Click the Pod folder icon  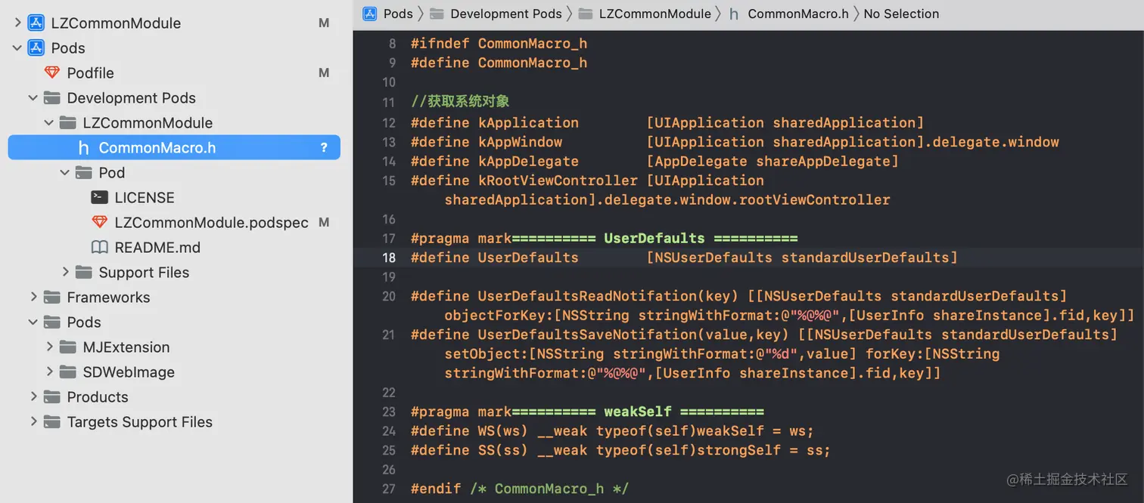click(83, 172)
